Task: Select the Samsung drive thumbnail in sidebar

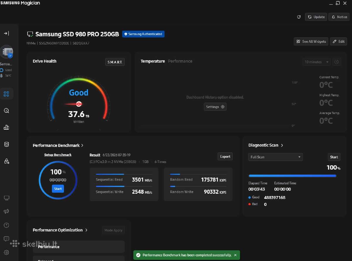Action: click(x=6, y=52)
